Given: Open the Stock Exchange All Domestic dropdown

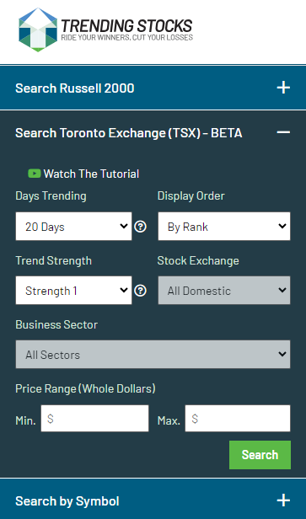Looking at the screenshot, I should point(224,291).
